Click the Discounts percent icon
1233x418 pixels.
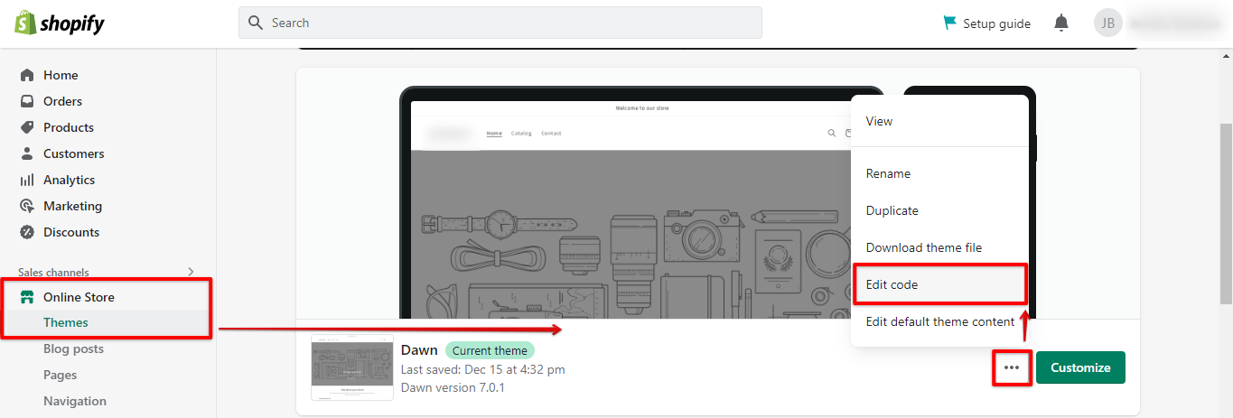click(27, 232)
